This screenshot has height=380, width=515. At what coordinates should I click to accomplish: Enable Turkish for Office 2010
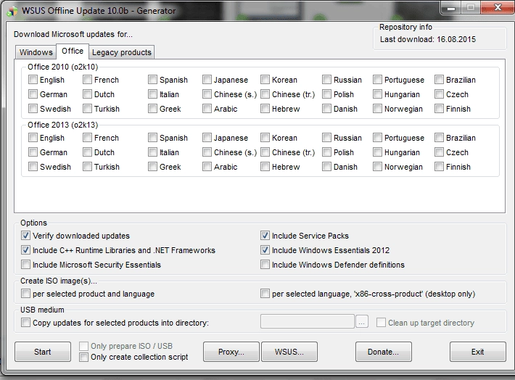(87, 109)
